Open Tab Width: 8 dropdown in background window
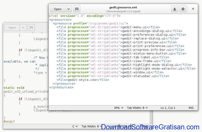202x132 pixels. point(92,126)
